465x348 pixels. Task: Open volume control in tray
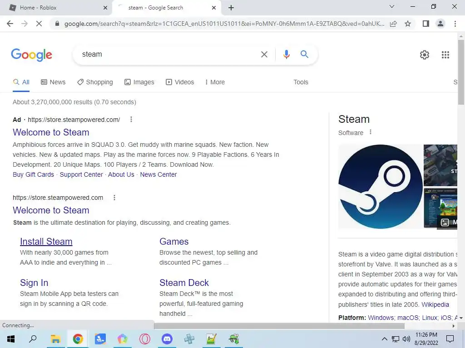click(x=406, y=339)
